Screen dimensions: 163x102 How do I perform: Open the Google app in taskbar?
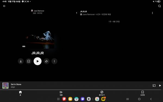tap(97, 99)
